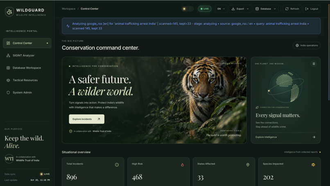Click the Workspace breadcrumb link
The image size is (330, 186).
tap(69, 9)
